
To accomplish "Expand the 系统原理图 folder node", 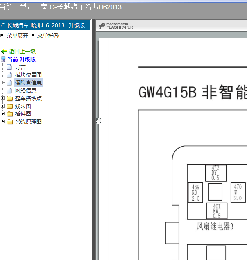I will coord(2,121).
